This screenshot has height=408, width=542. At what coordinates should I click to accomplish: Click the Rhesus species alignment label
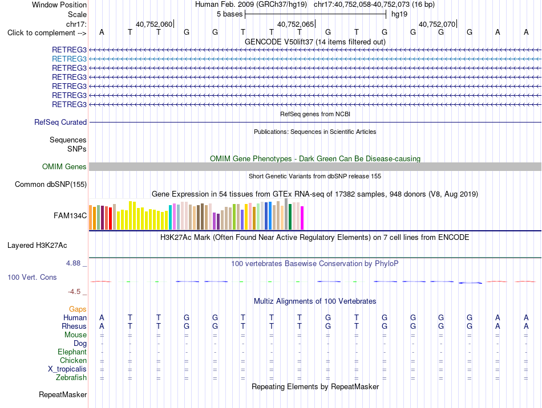(74, 326)
